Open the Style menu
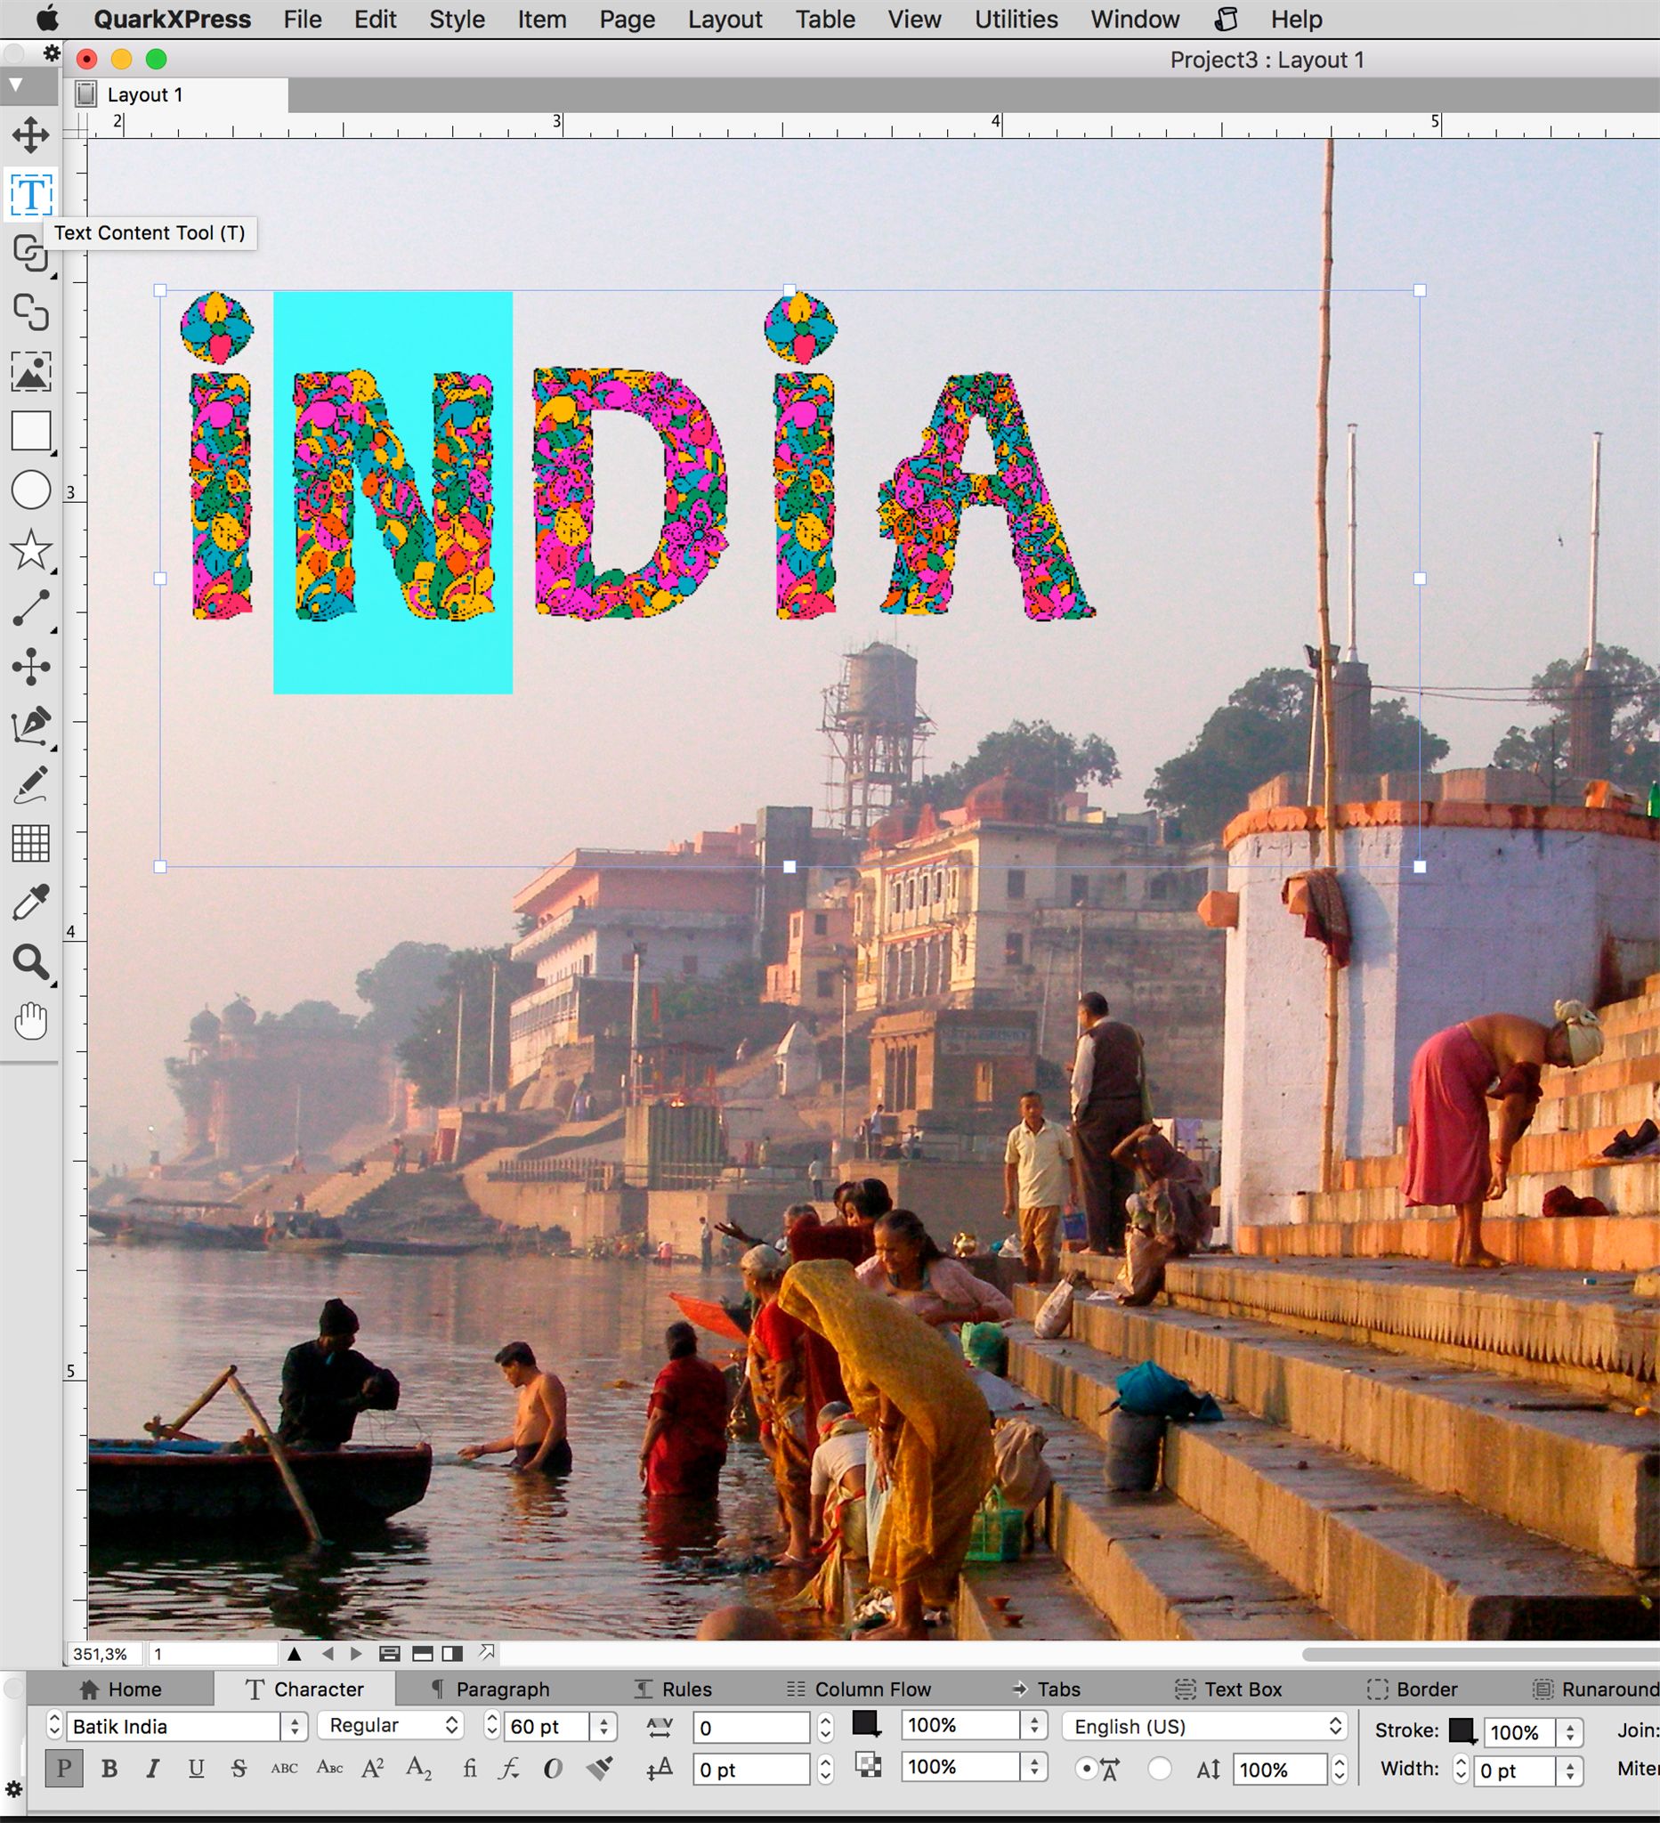Screen dimensions: 1660x1823 457,19
